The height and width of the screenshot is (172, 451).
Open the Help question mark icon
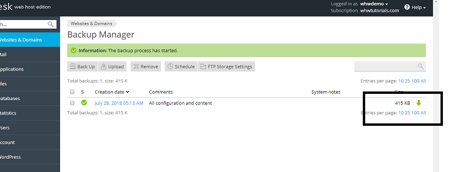pyautogui.click(x=407, y=7)
